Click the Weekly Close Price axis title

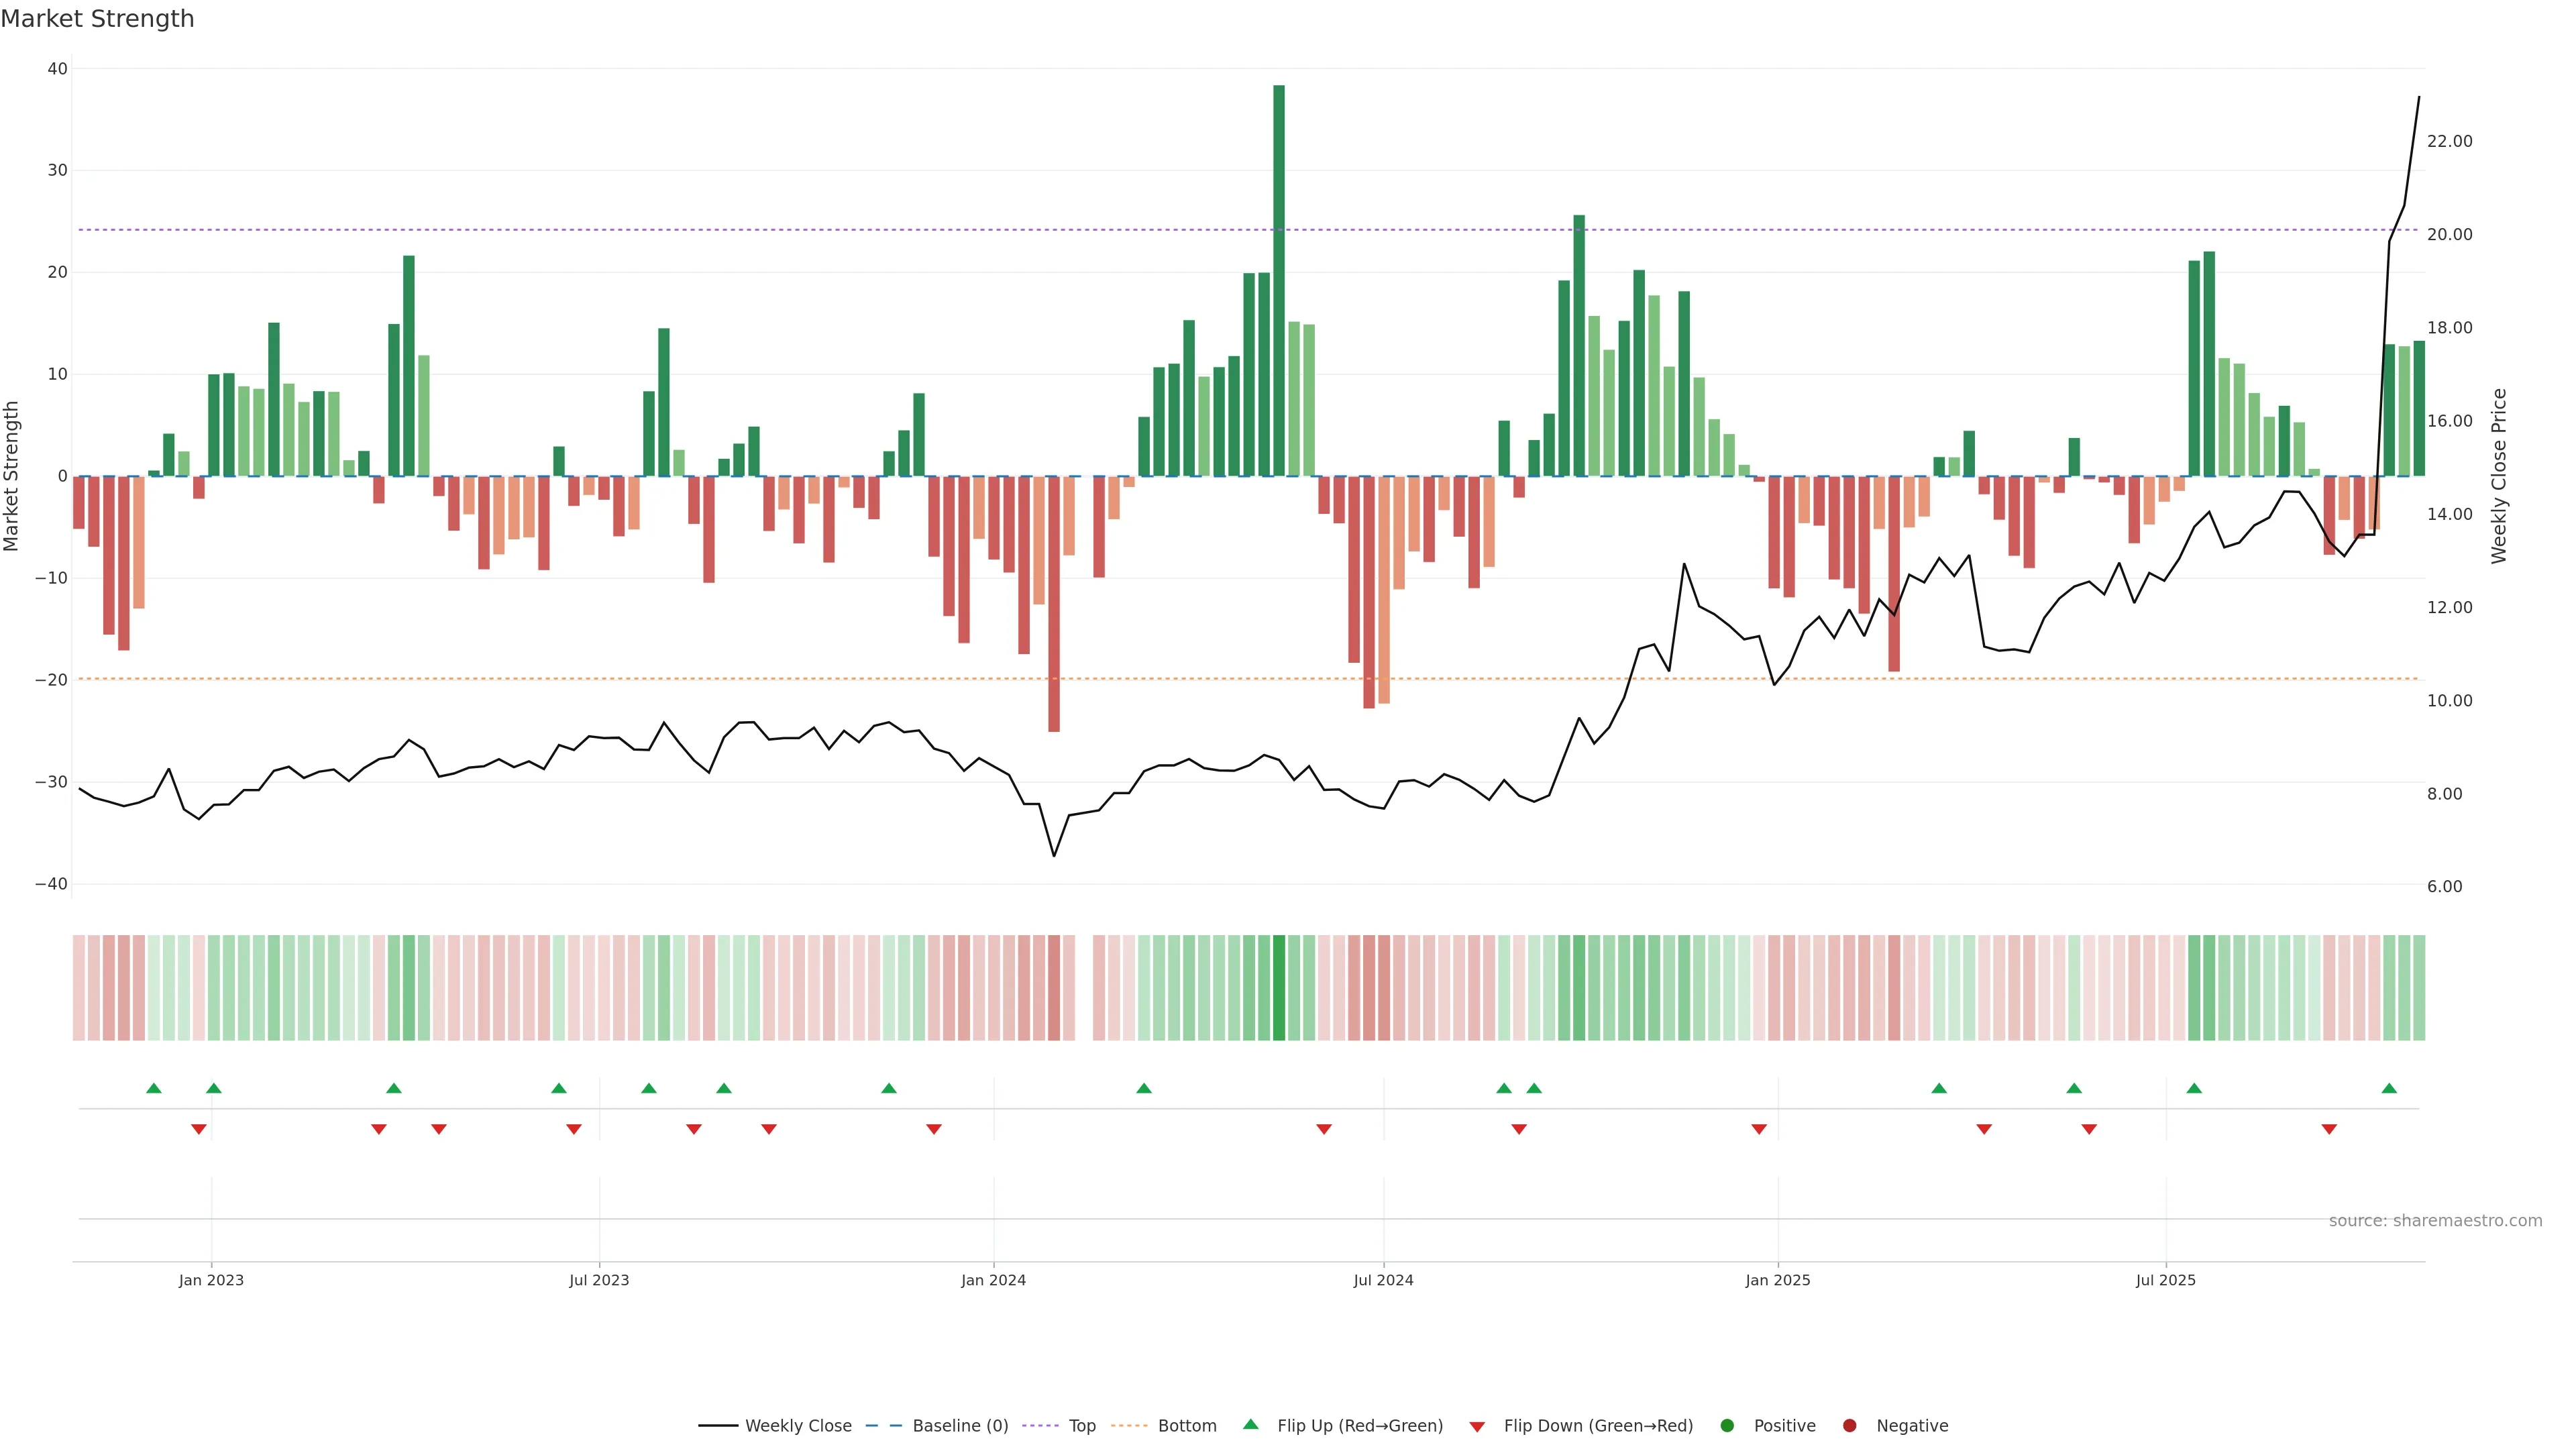pyautogui.click(x=2499, y=476)
